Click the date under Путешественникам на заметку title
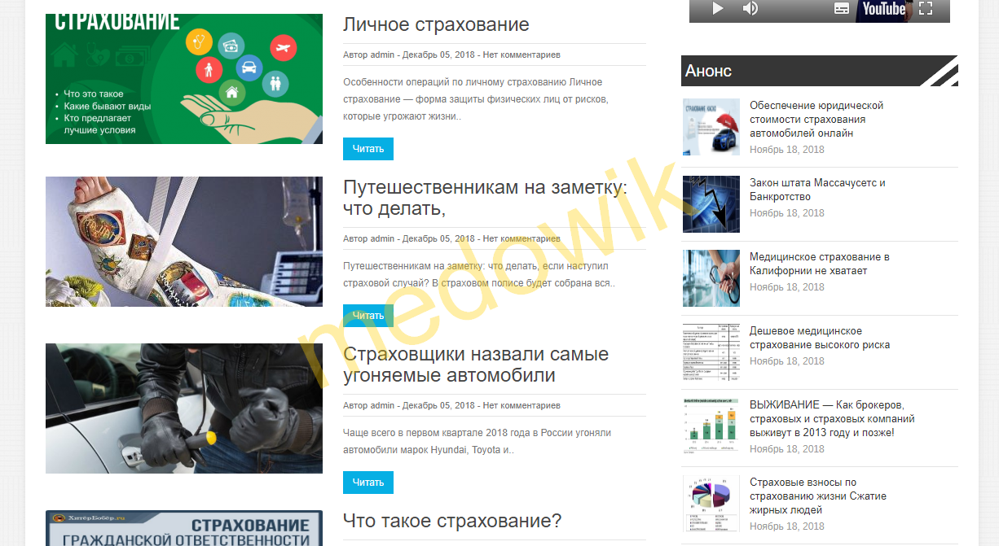The height and width of the screenshot is (546, 999). click(x=438, y=238)
